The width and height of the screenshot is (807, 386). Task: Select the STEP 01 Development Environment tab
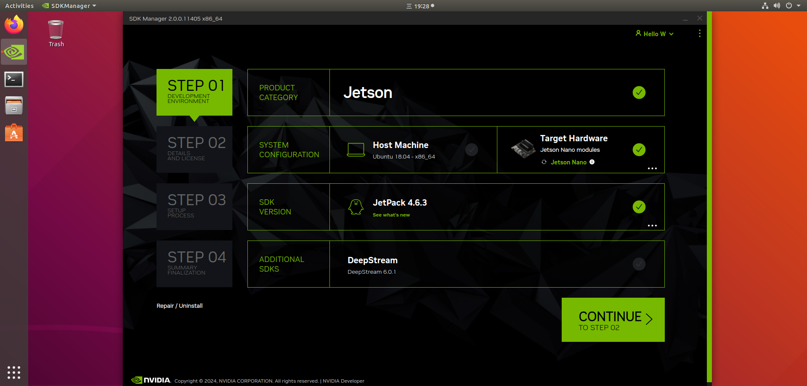tap(194, 92)
